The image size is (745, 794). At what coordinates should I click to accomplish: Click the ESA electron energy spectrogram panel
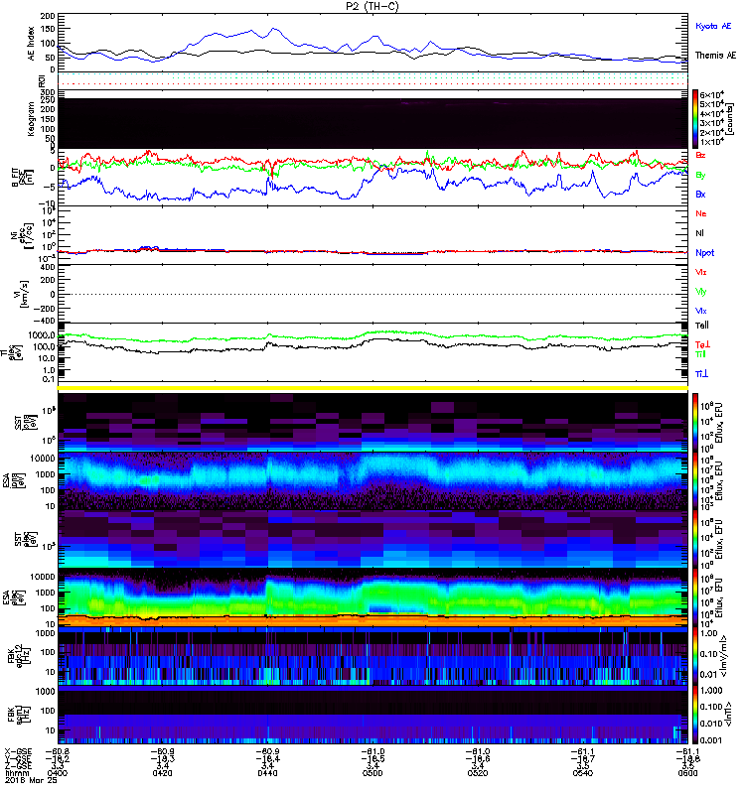pyautogui.click(x=372, y=597)
